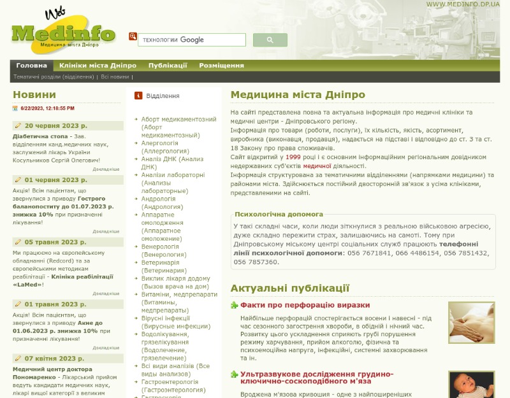Image resolution: width=510 pixels, height=398 pixels.
Task: Open Виклик лікаря додому link
Action: click(176, 282)
